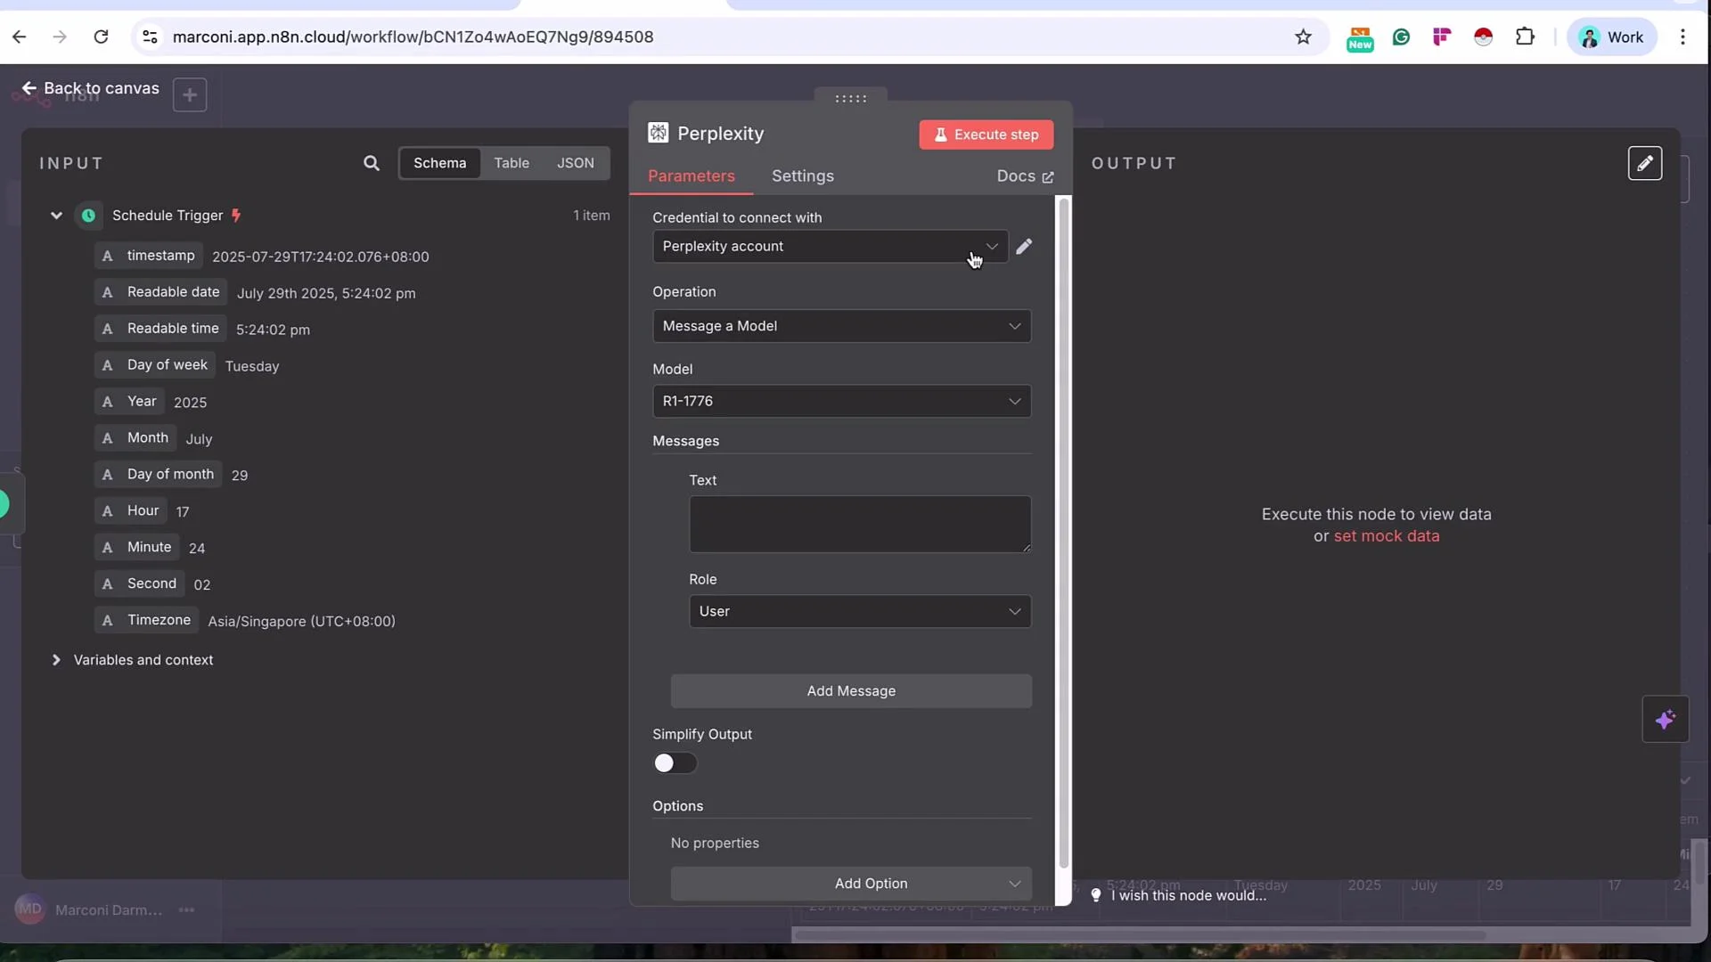Click the set mock data link

click(1386, 536)
